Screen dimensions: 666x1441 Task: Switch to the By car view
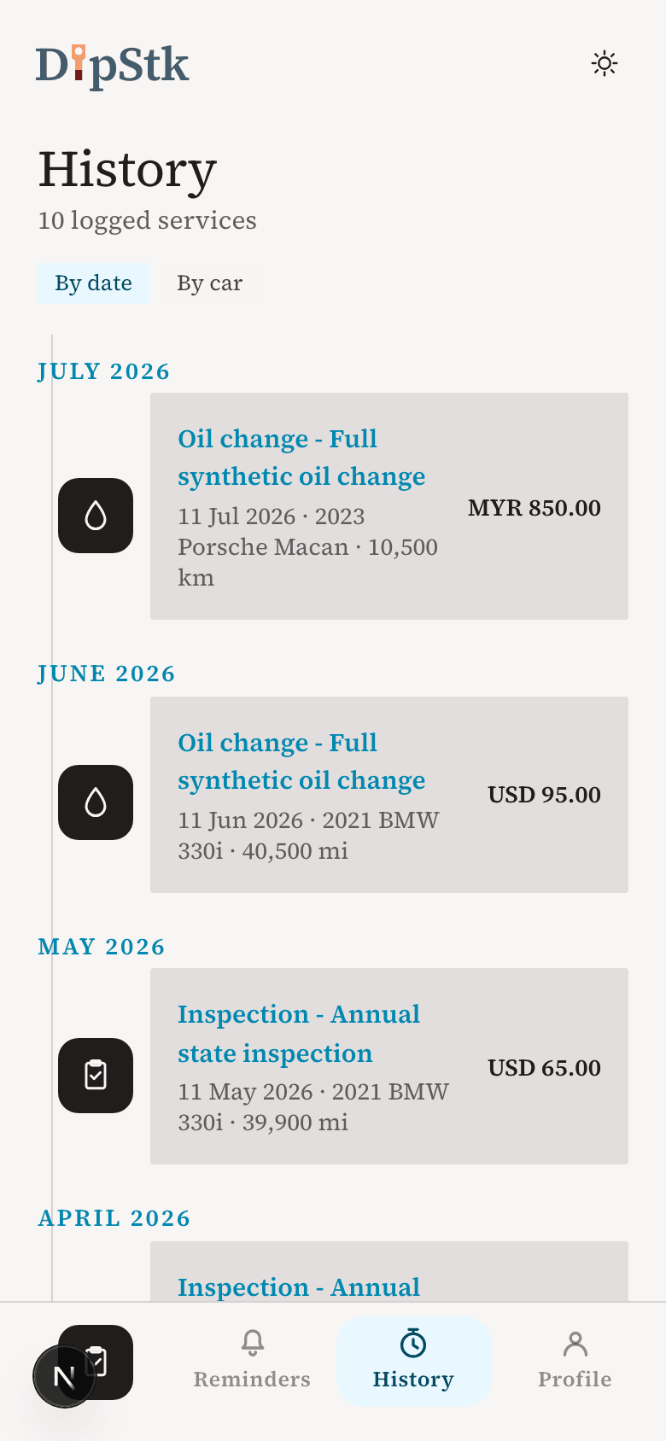pos(209,283)
